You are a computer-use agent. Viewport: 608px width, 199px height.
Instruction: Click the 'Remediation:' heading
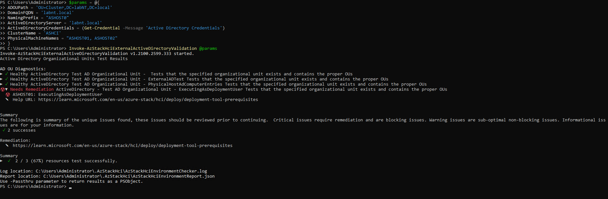[x=15, y=140]
